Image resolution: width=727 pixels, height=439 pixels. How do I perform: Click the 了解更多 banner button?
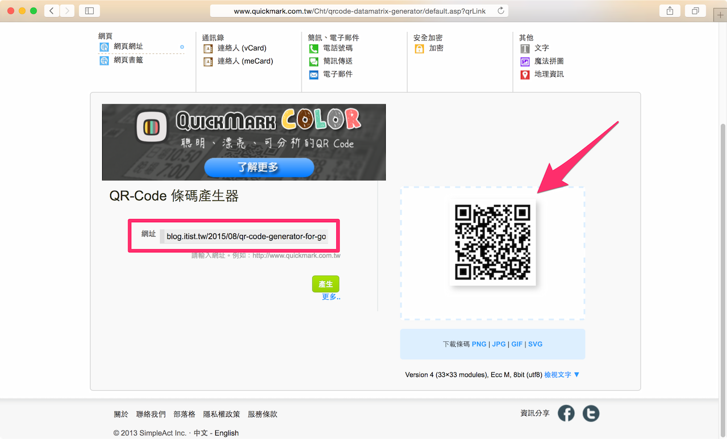259,168
